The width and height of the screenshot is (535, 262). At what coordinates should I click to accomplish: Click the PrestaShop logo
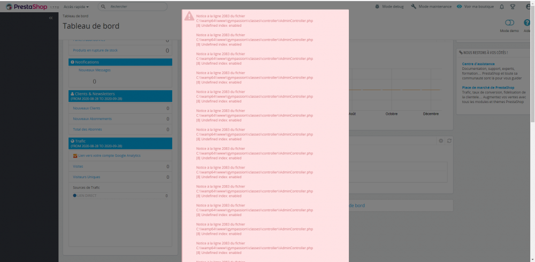(27, 7)
